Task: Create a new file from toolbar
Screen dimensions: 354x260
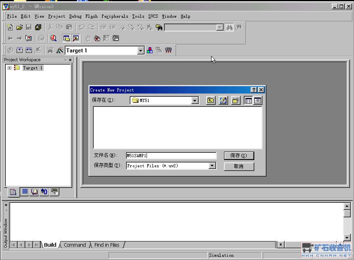Action: coord(10,27)
